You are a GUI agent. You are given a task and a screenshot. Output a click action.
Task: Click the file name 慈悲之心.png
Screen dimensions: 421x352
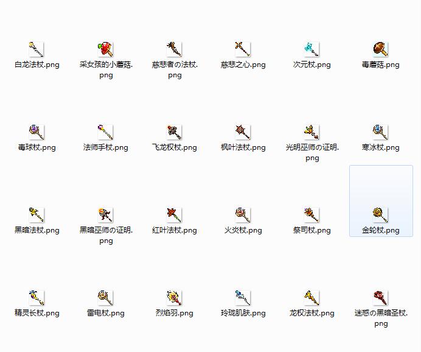(243, 65)
